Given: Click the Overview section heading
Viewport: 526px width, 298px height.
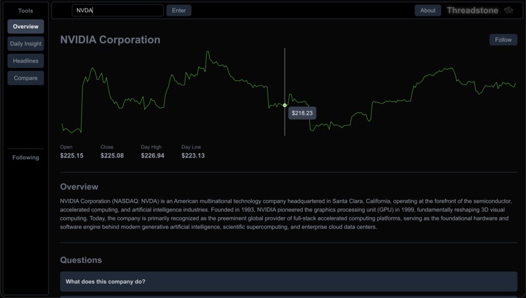Looking at the screenshot, I should pyautogui.click(x=79, y=186).
